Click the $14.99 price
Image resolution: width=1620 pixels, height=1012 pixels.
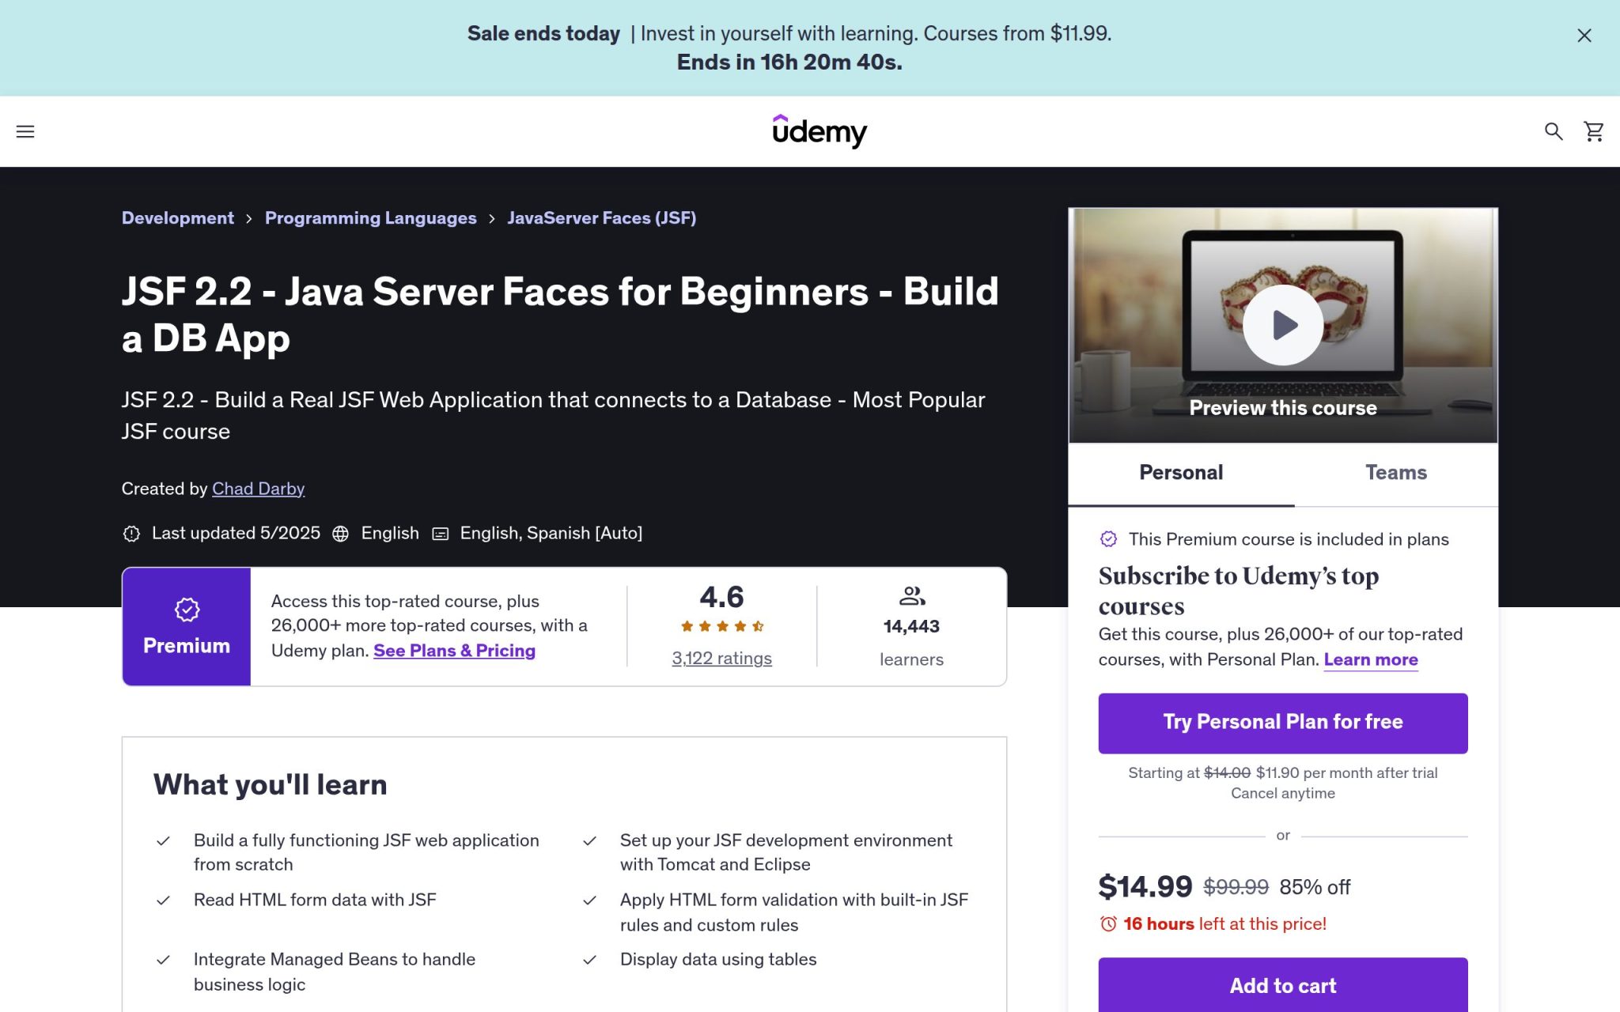pos(1145,887)
